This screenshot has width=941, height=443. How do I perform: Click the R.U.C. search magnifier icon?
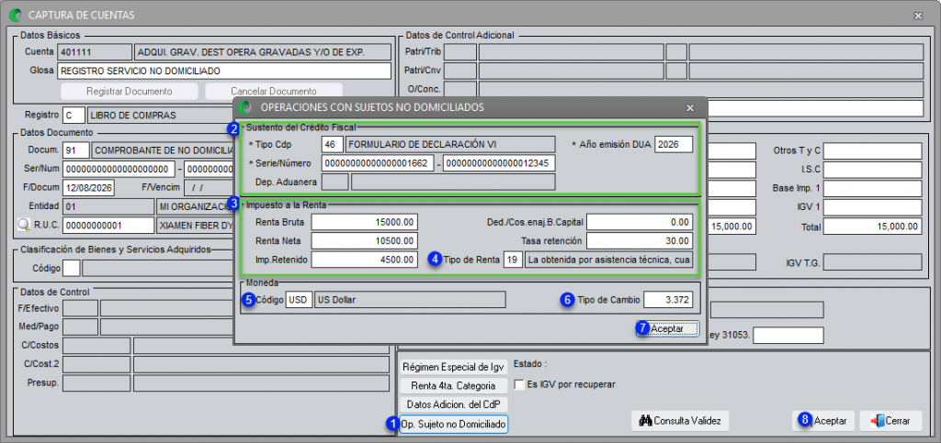point(24,225)
